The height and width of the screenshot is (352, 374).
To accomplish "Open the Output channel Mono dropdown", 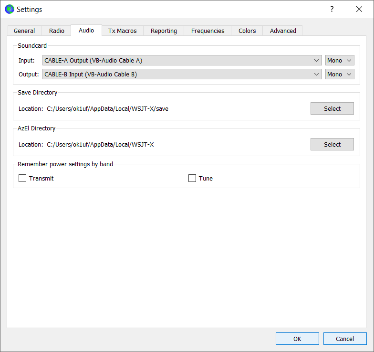I will pyautogui.click(x=340, y=74).
